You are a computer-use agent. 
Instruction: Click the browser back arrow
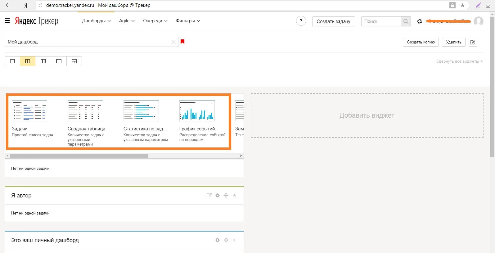(8, 5)
